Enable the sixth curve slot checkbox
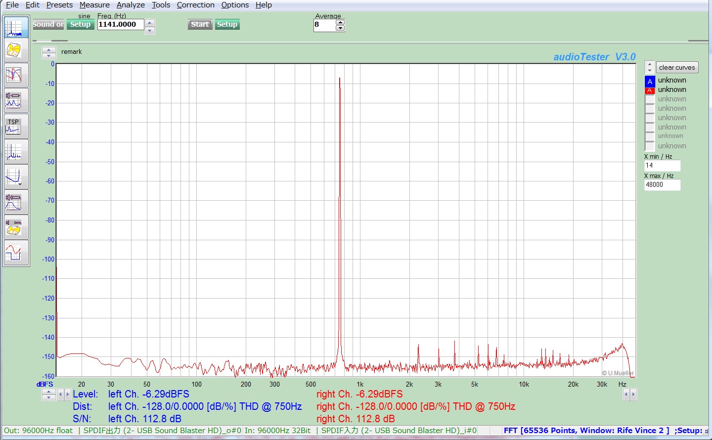712x440 pixels. 650,128
